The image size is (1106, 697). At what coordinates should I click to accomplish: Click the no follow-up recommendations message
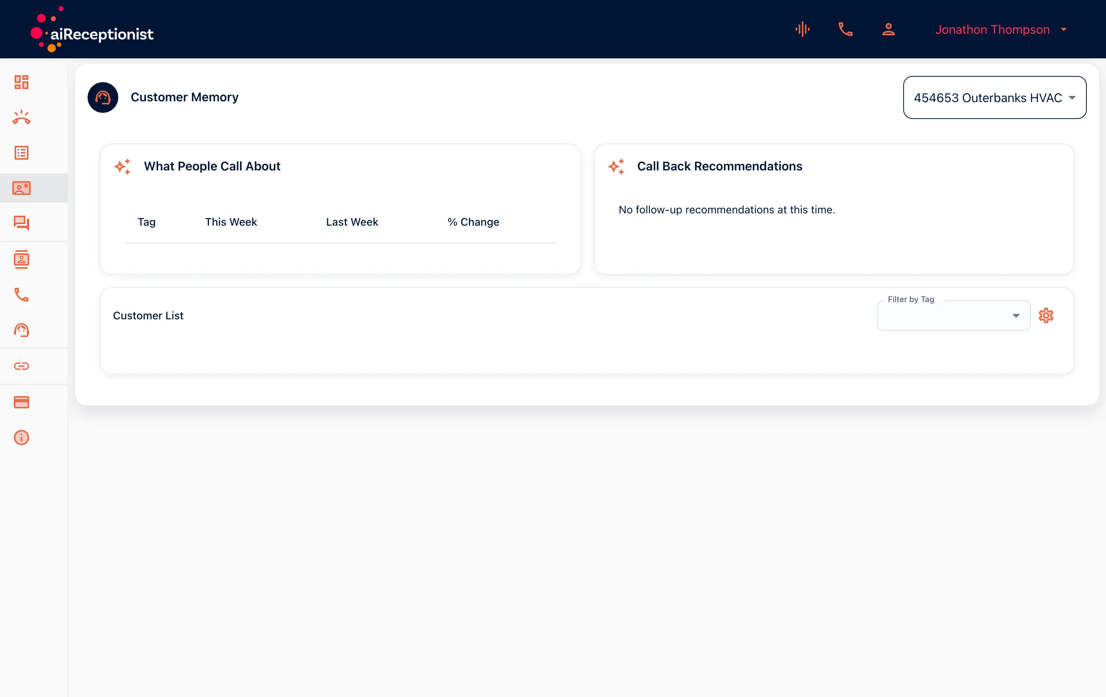click(x=727, y=210)
